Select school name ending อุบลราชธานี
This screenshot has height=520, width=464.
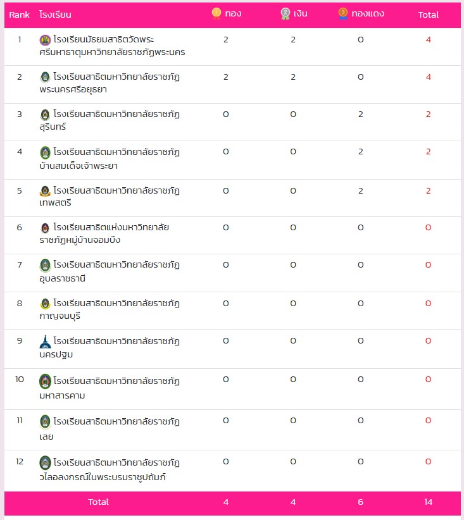pyautogui.click(x=110, y=271)
